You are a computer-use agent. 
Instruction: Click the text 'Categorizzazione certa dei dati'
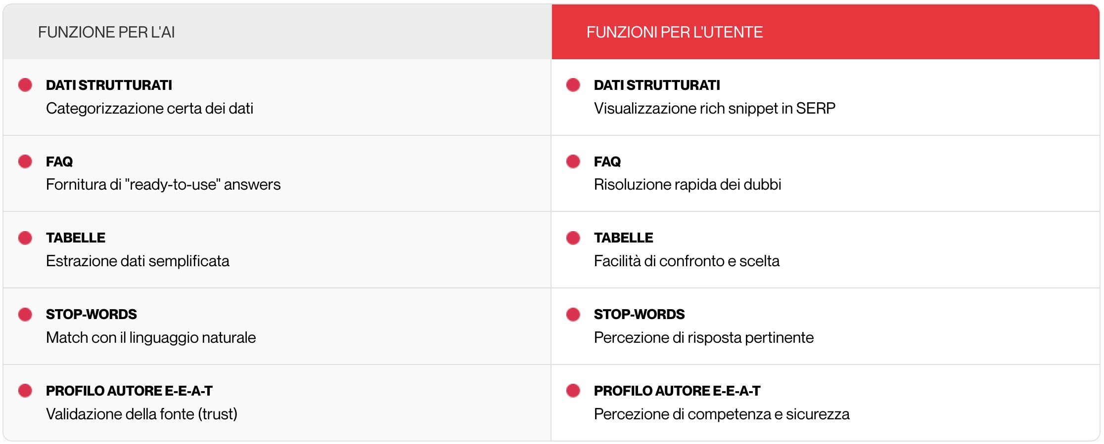click(149, 108)
